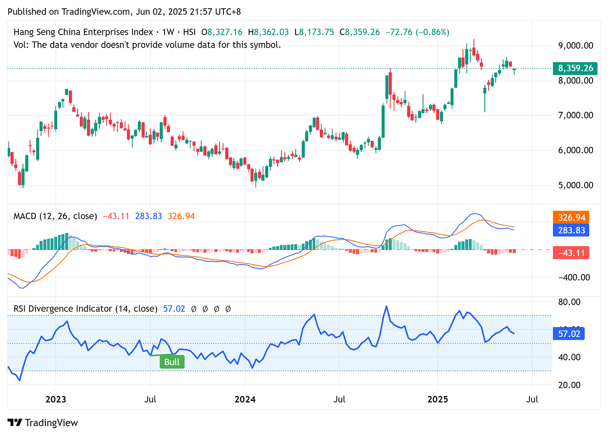Click the orange 326.94 MACD signal tag

[x=571, y=217]
